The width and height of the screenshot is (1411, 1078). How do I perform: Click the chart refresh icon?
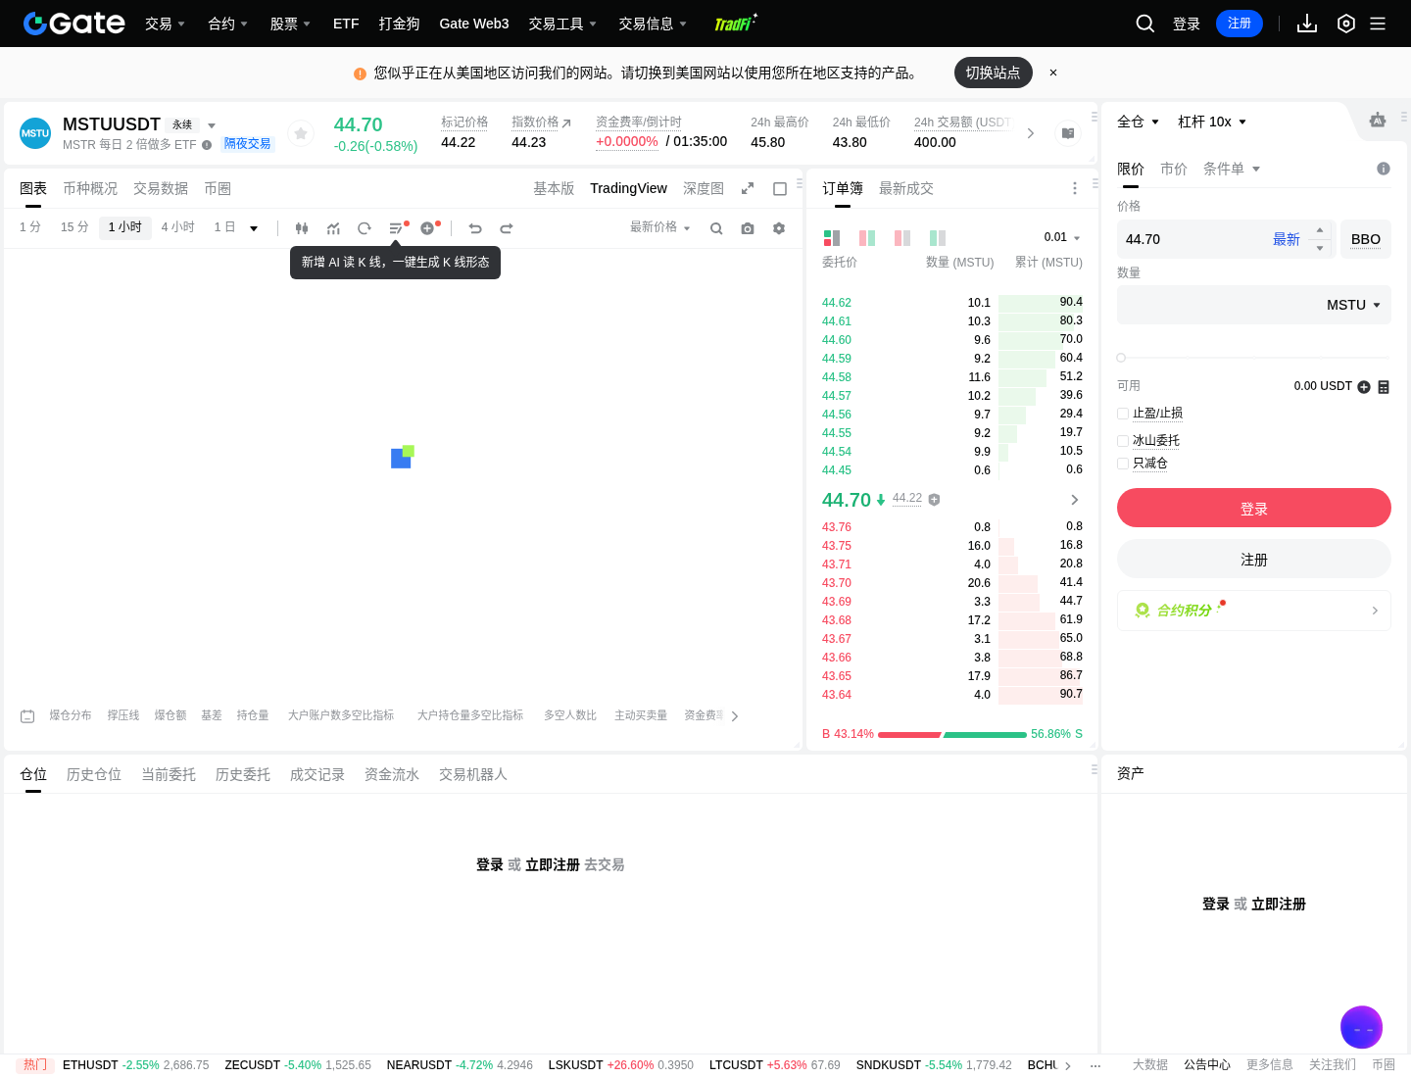point(365,228)
